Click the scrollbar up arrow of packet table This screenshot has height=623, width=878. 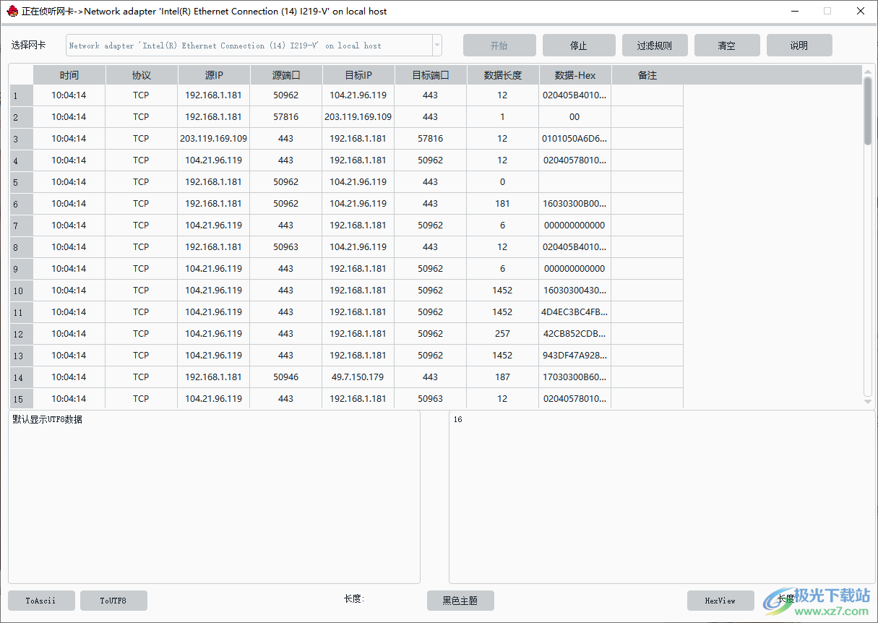coord(868,70)
